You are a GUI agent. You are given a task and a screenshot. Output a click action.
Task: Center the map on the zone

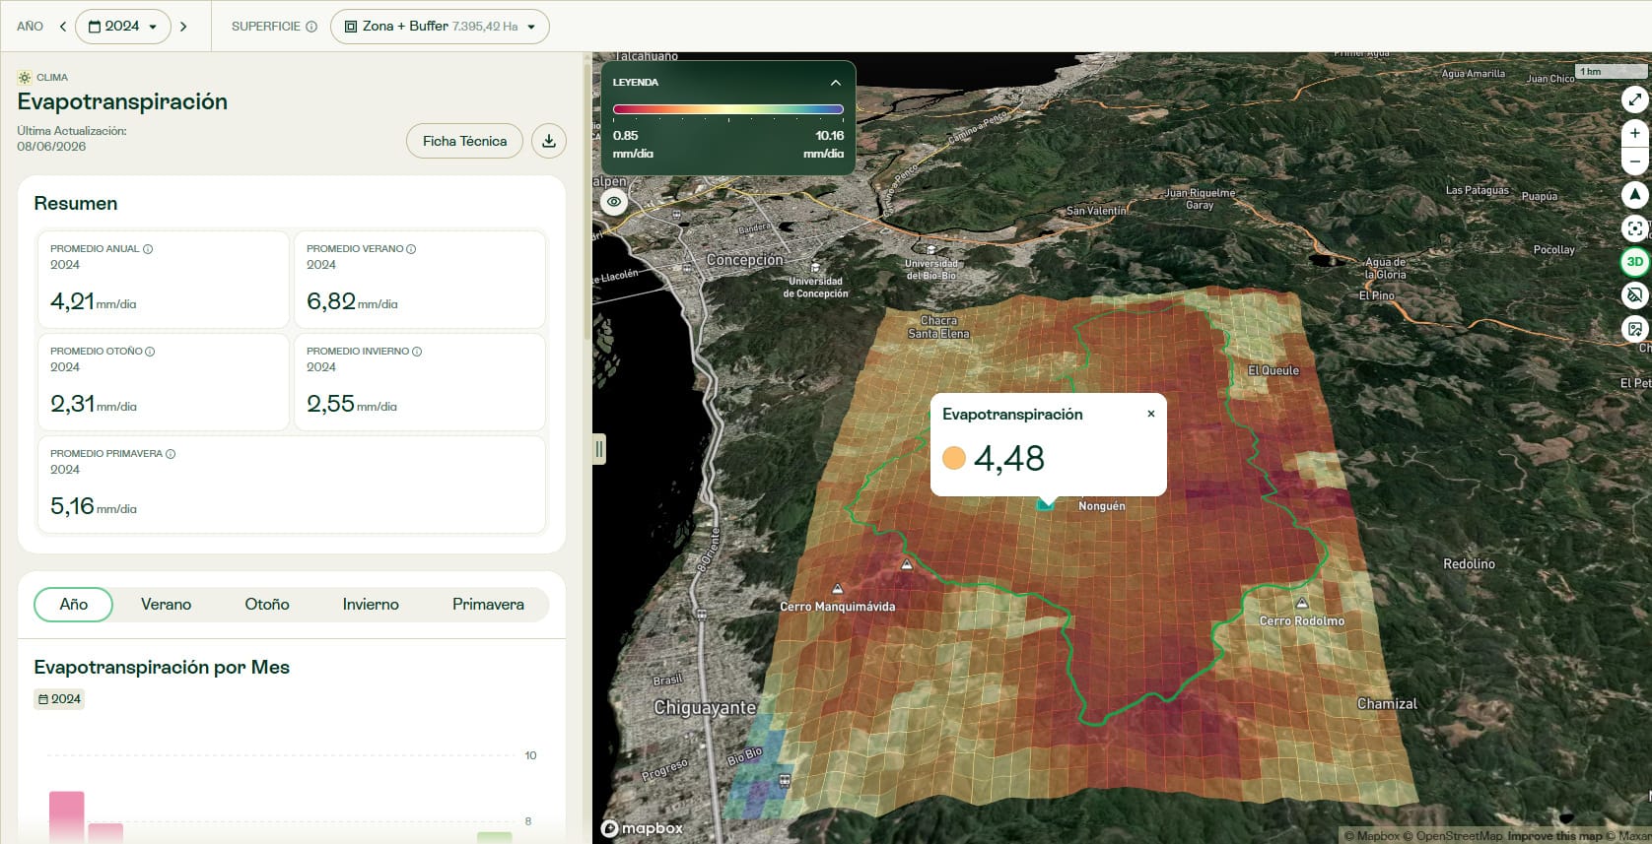tap(1635, 228)
